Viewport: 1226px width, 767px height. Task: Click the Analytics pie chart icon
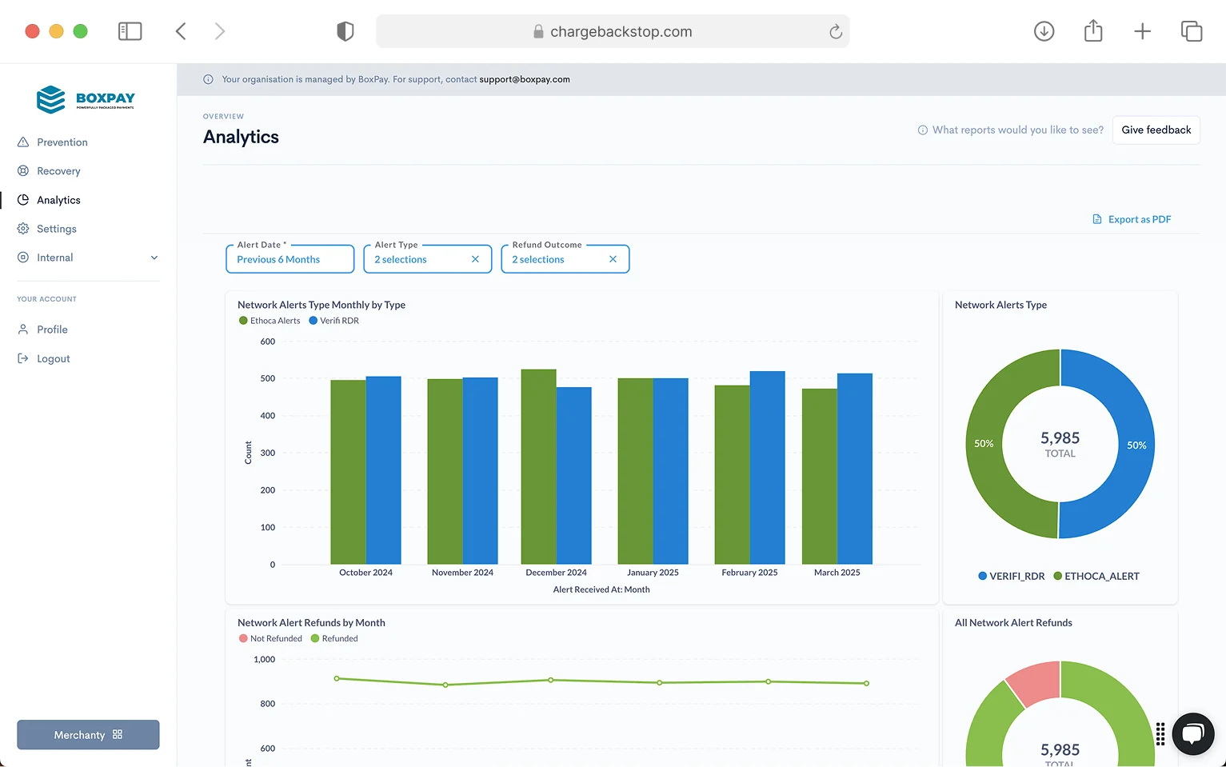[23, 199]
